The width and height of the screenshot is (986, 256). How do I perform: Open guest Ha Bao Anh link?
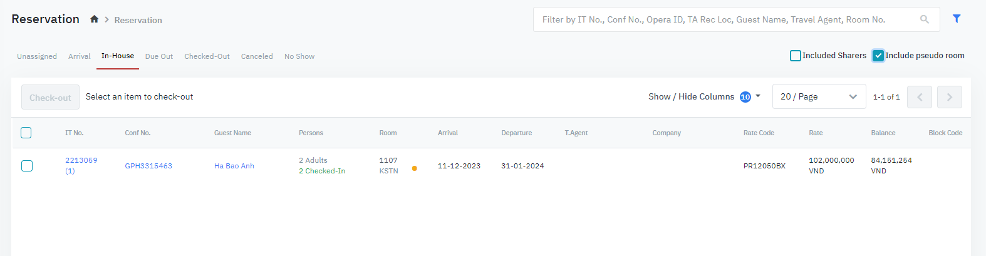(234, 166)
